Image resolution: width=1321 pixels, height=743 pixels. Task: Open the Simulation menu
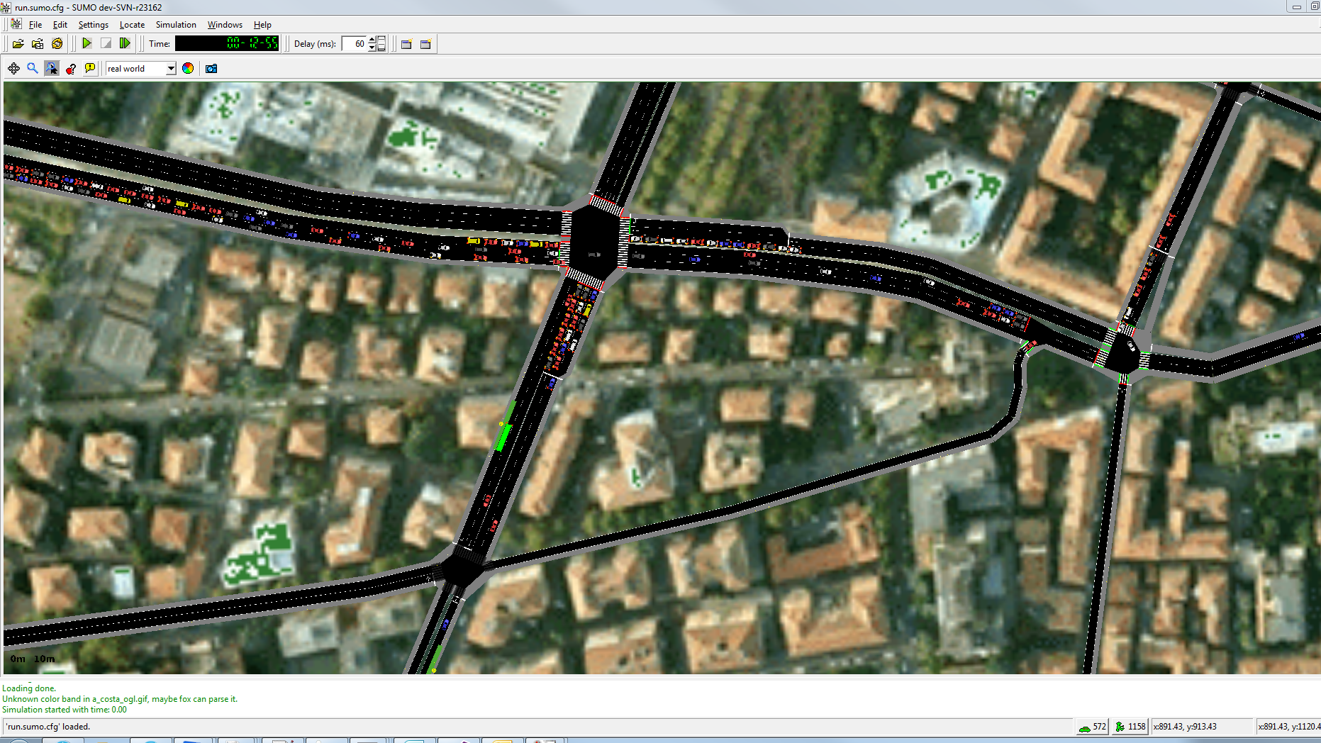click(x=176, y=24)
